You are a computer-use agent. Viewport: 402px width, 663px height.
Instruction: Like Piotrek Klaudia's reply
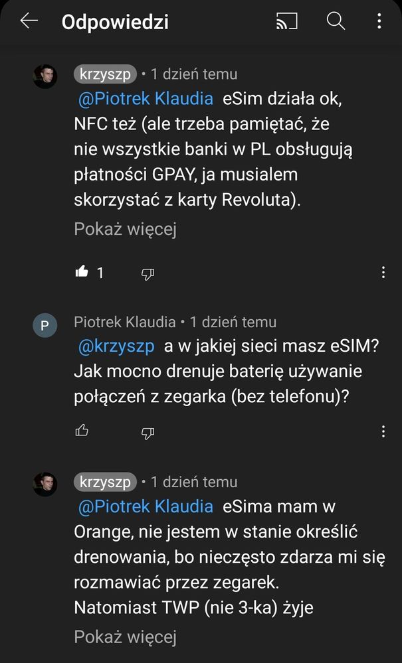pyautogui.click(x=82, y=431)
